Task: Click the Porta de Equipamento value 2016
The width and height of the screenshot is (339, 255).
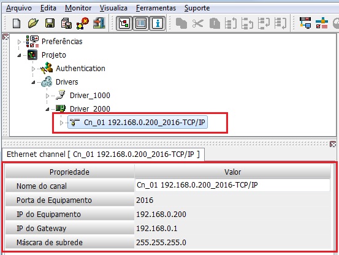Action: (145, 200)
